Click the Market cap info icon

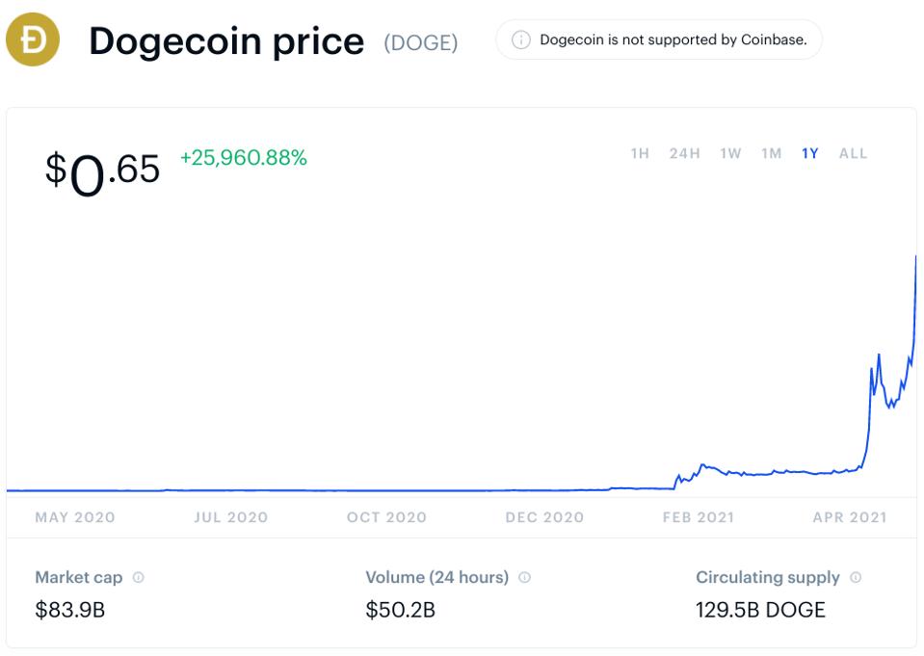(x=139, y=578)
